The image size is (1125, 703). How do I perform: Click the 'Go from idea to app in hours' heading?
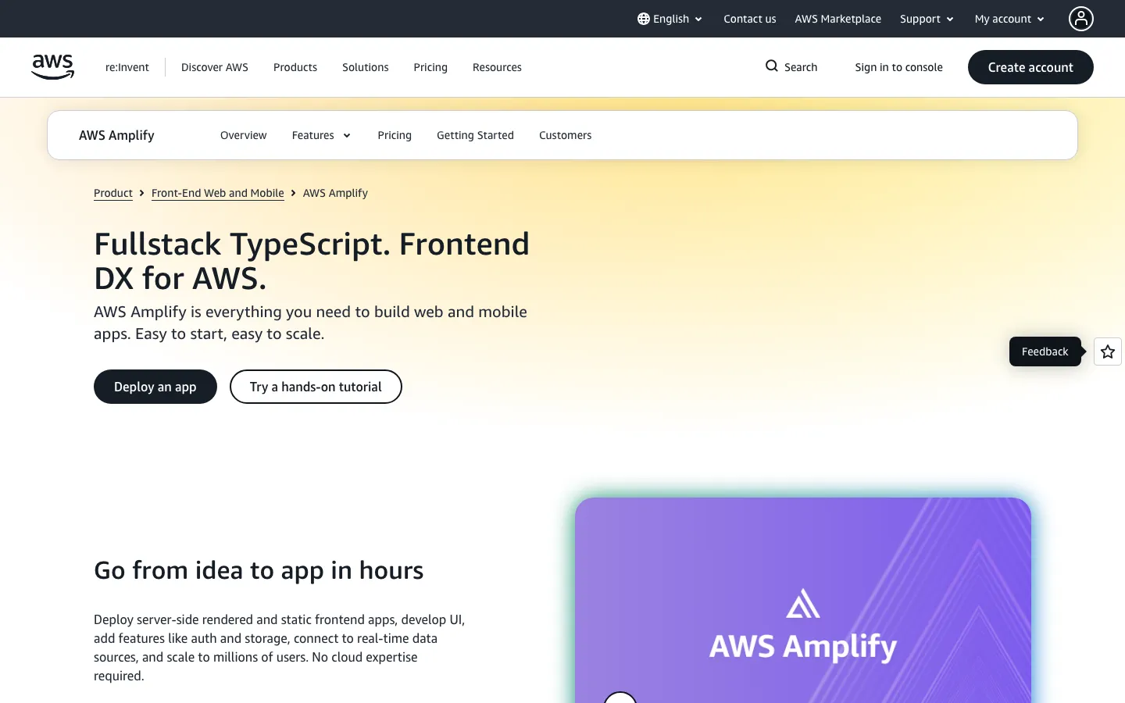tap(259, 571)
